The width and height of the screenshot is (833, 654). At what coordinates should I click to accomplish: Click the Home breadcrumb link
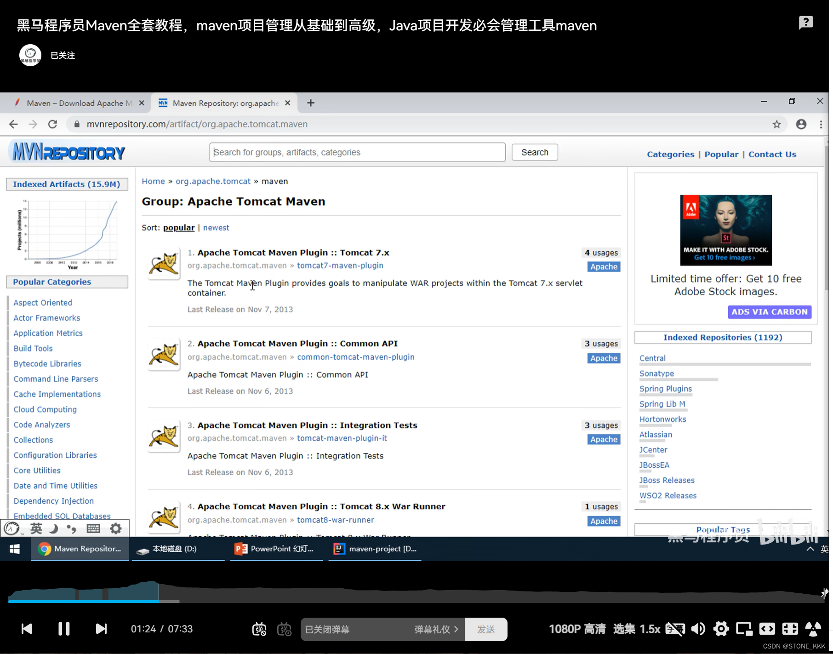click(153, 181)
